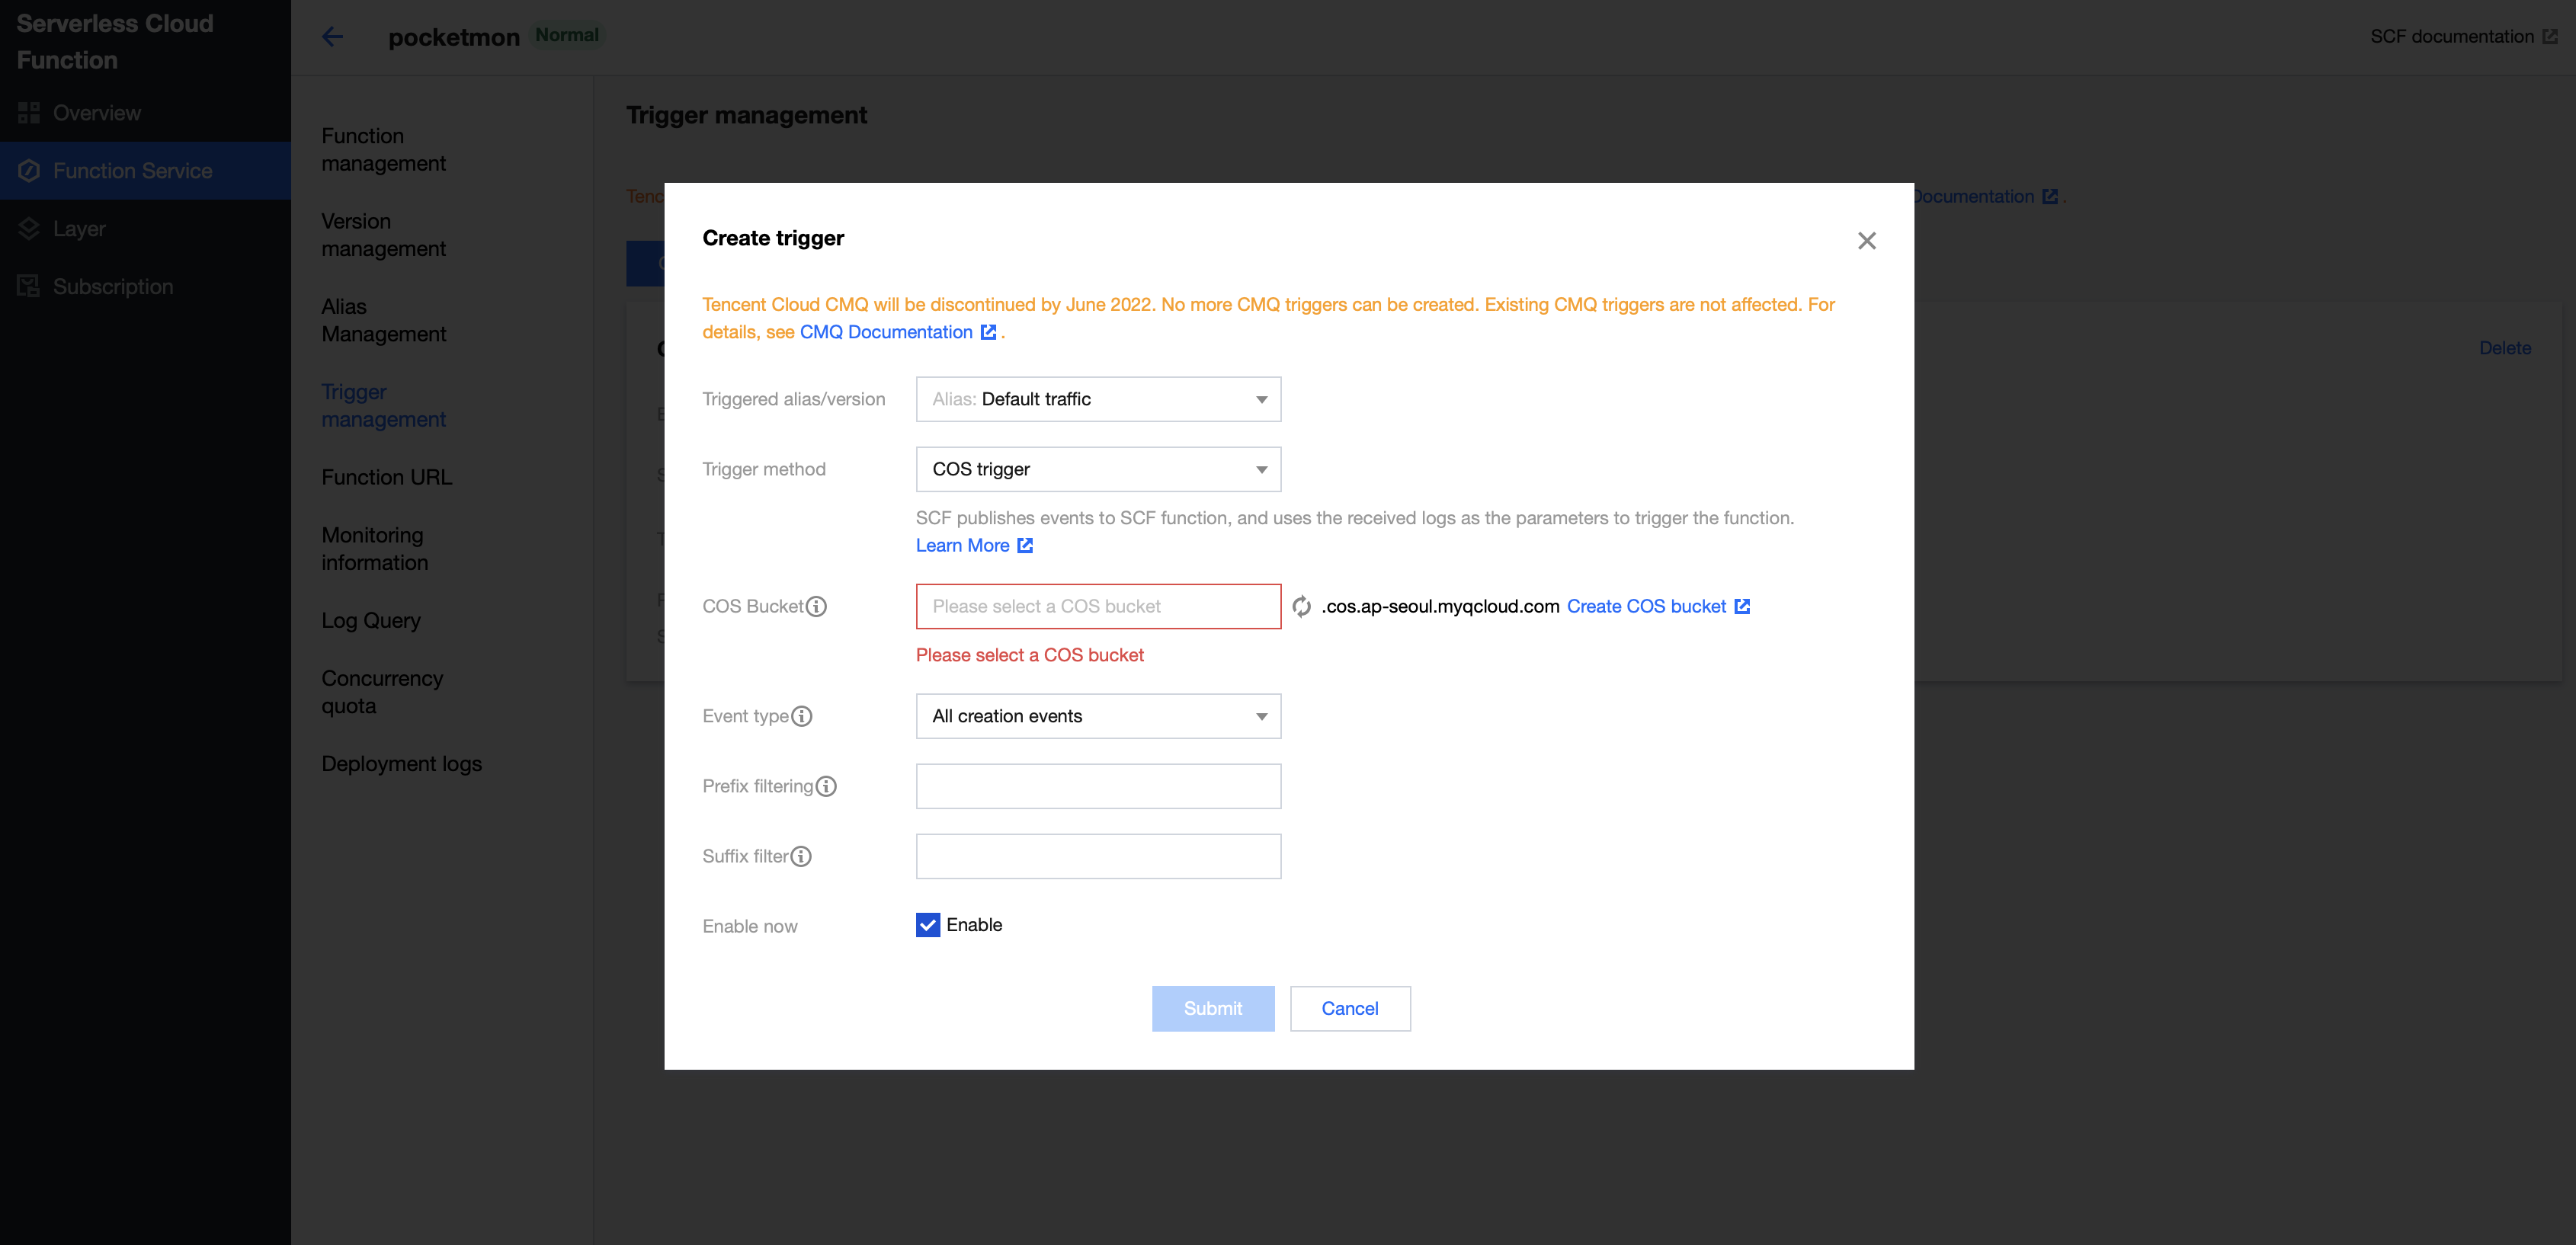Click the Cancel button
The image size is (2576, 1245).
[1349, 1008]
